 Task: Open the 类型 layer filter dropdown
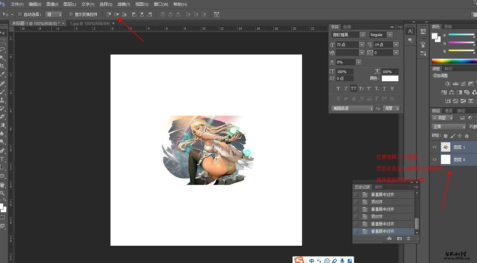[x=443, y=118]
